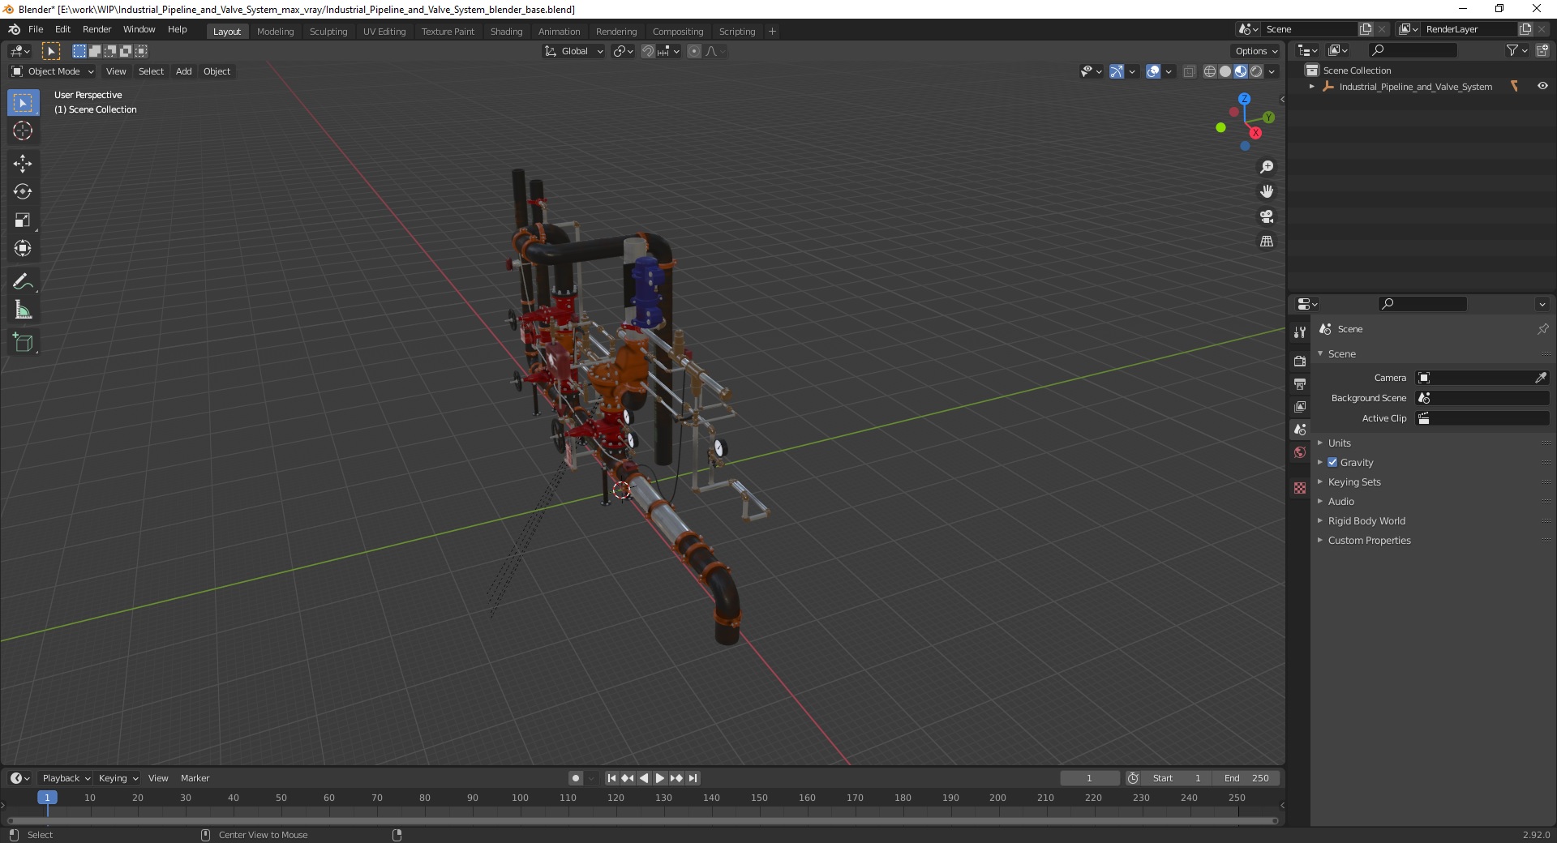1557x843 pixels.
Task: Pick the Select Box tool
Action: pos(23,103)
